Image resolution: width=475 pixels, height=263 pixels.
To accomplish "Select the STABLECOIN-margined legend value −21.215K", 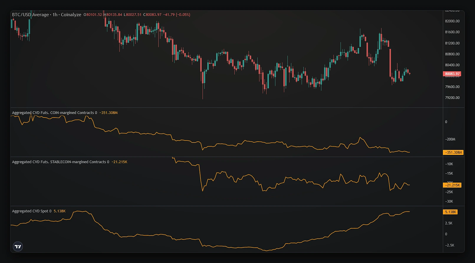I will click(119, 162).
